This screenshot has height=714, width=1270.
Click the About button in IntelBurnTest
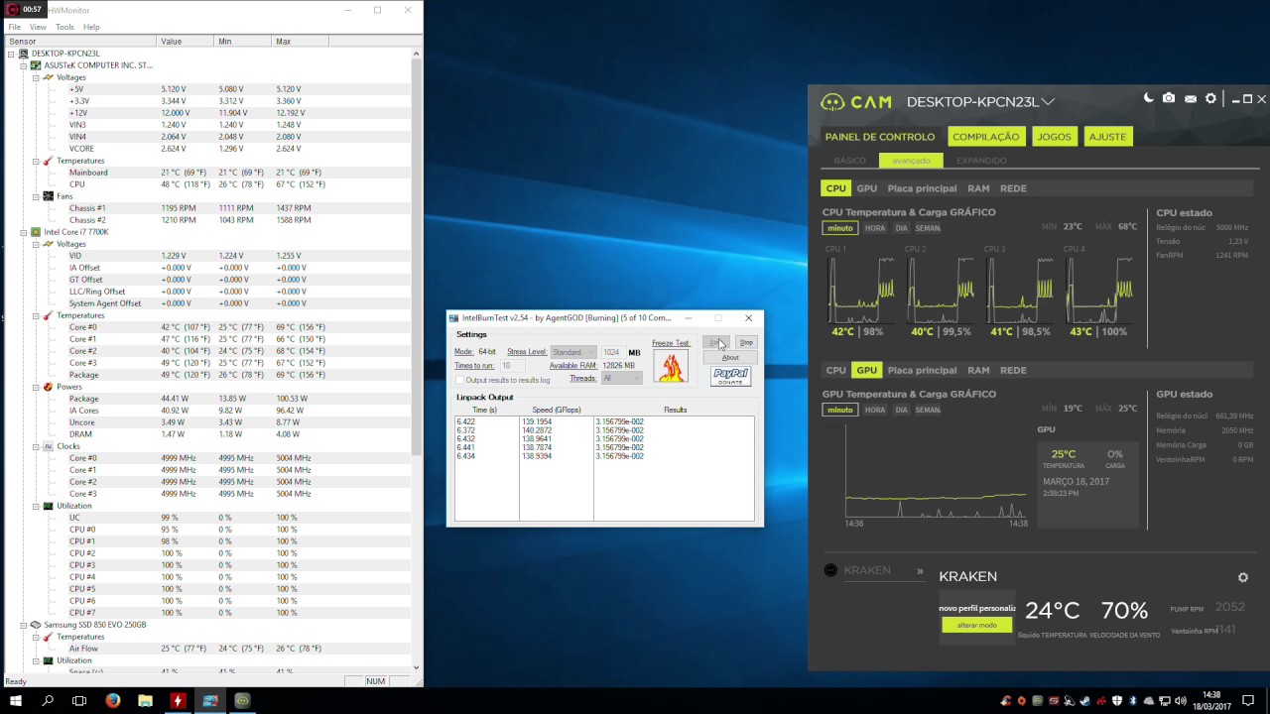730,357
